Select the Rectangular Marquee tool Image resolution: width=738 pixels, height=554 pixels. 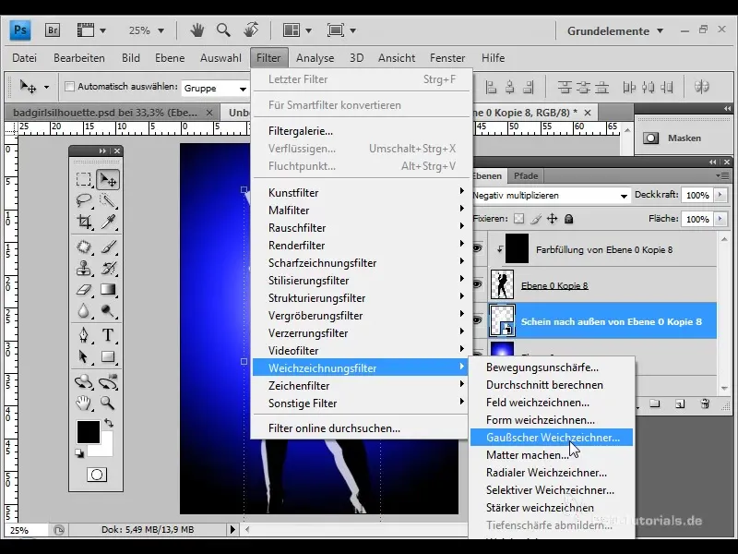pyautogui.click(x=84, y=179)
